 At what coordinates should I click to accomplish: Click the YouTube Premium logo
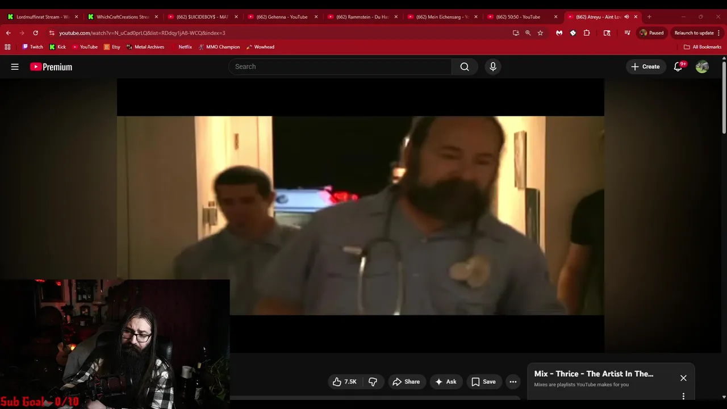tap(51, 66)
